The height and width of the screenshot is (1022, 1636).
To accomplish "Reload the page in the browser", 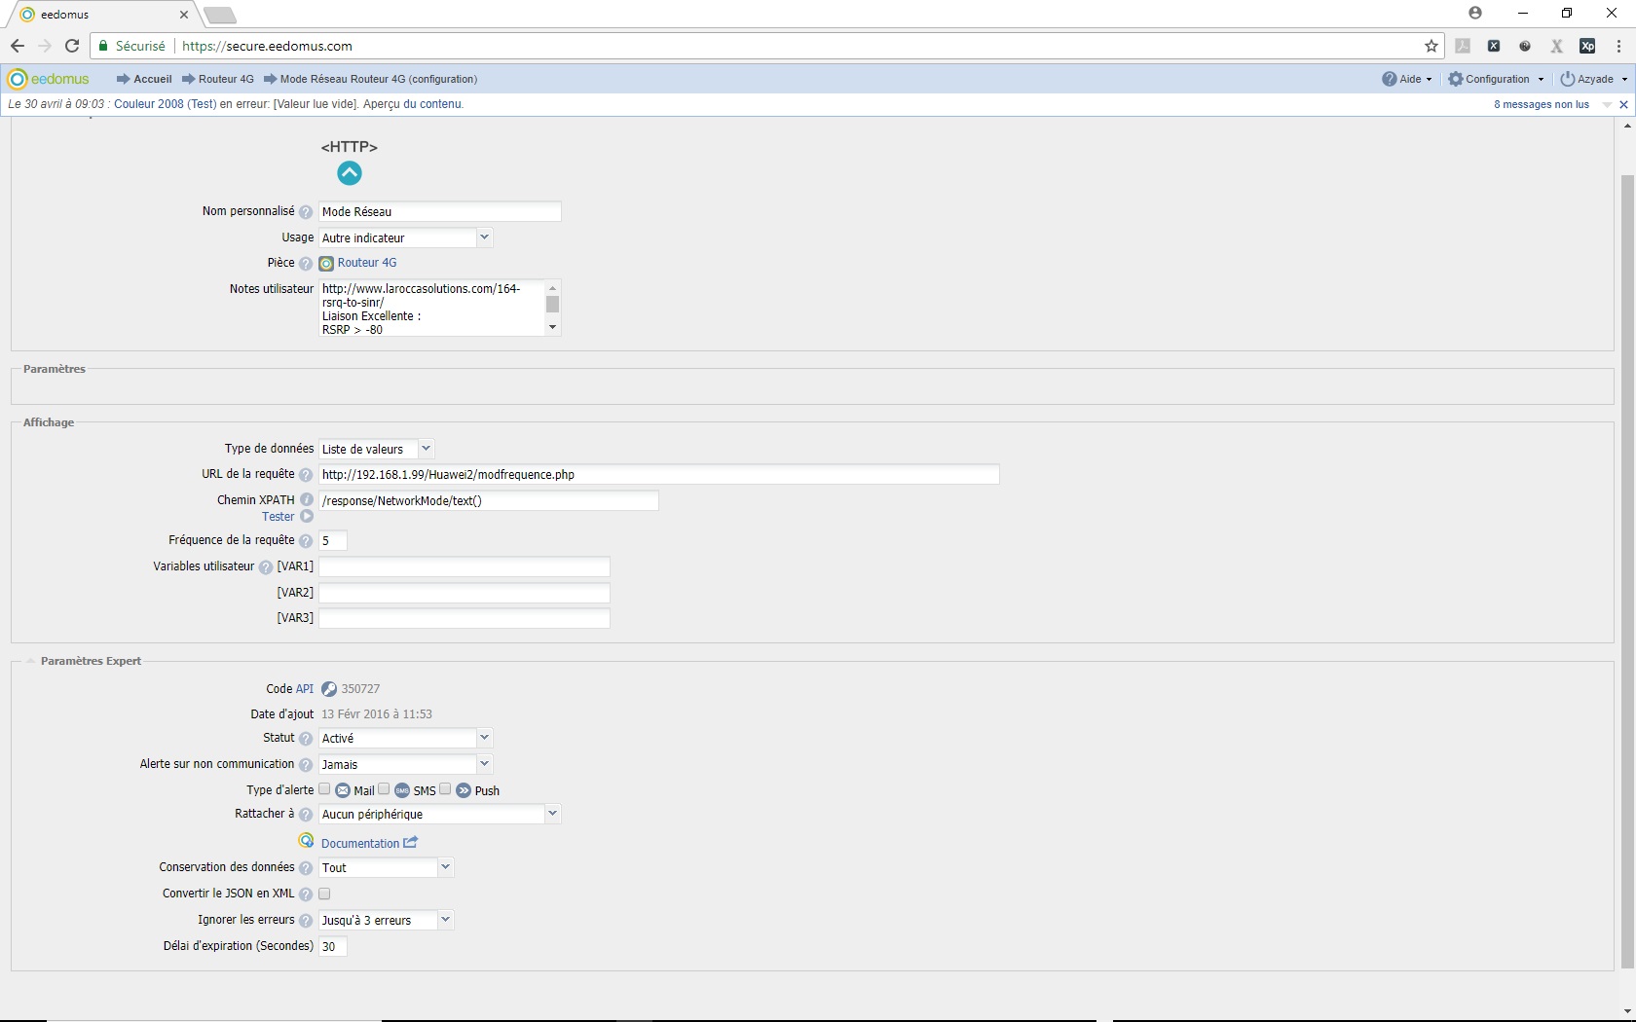I will 72,46.
